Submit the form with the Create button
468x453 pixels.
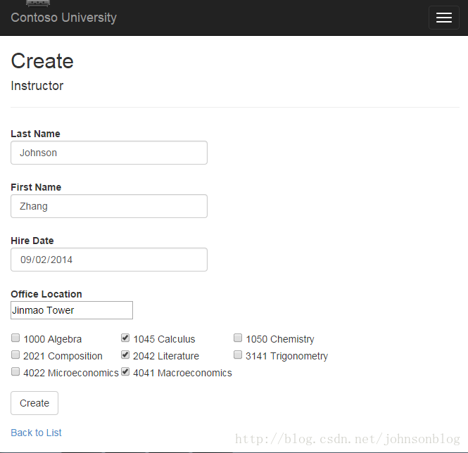[x=34, y=403]
